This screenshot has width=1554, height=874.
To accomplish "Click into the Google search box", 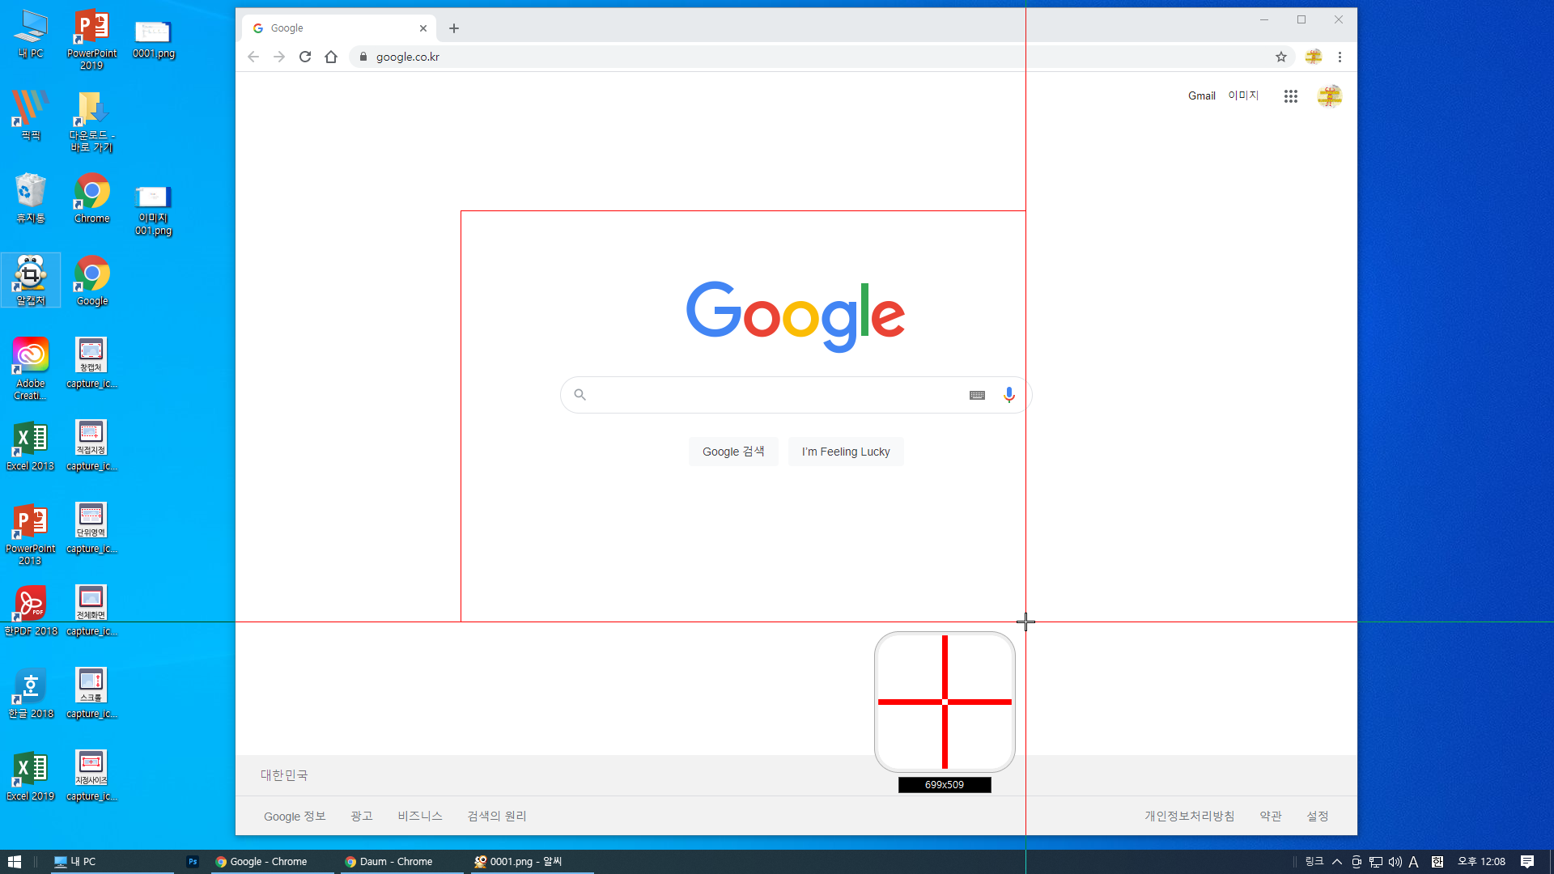I will point(769,395).
